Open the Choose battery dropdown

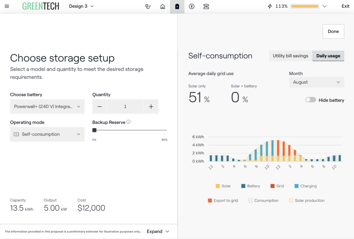tap(47, 107)
